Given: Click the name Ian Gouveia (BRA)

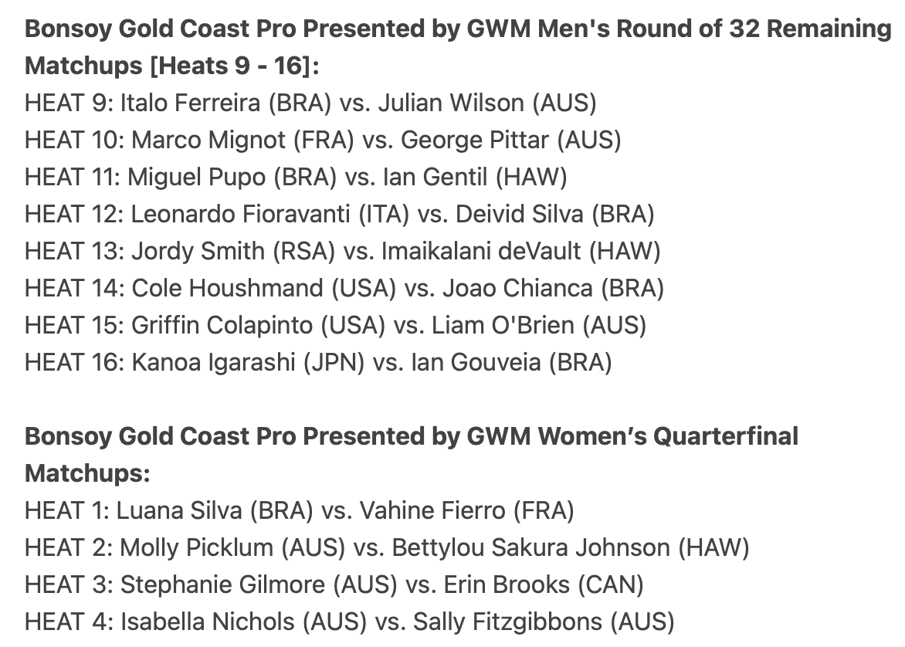Looking at the screenshot, I should [x=511, y=362].
